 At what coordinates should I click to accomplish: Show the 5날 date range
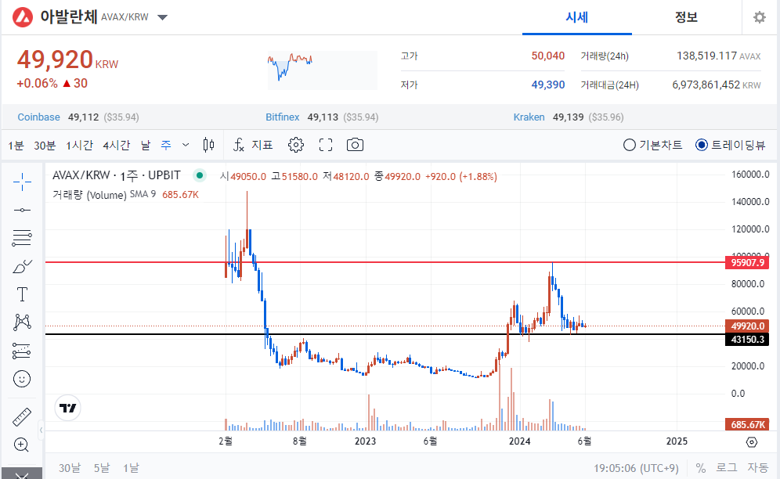[x=102, y=468]
